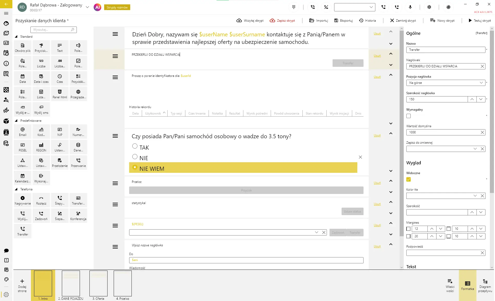Enable the Wymagalny checkbox
495x301 pixels.
click(408, 116)
